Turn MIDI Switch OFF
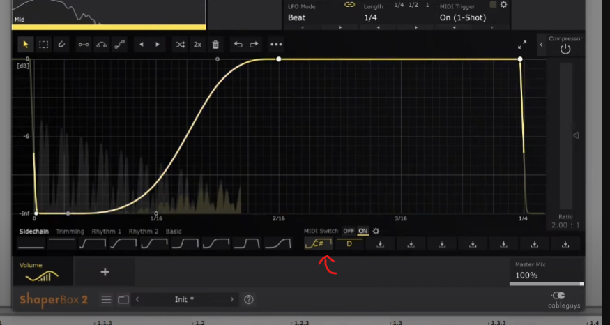Viewport: 610px width, 325px height. 349,231
